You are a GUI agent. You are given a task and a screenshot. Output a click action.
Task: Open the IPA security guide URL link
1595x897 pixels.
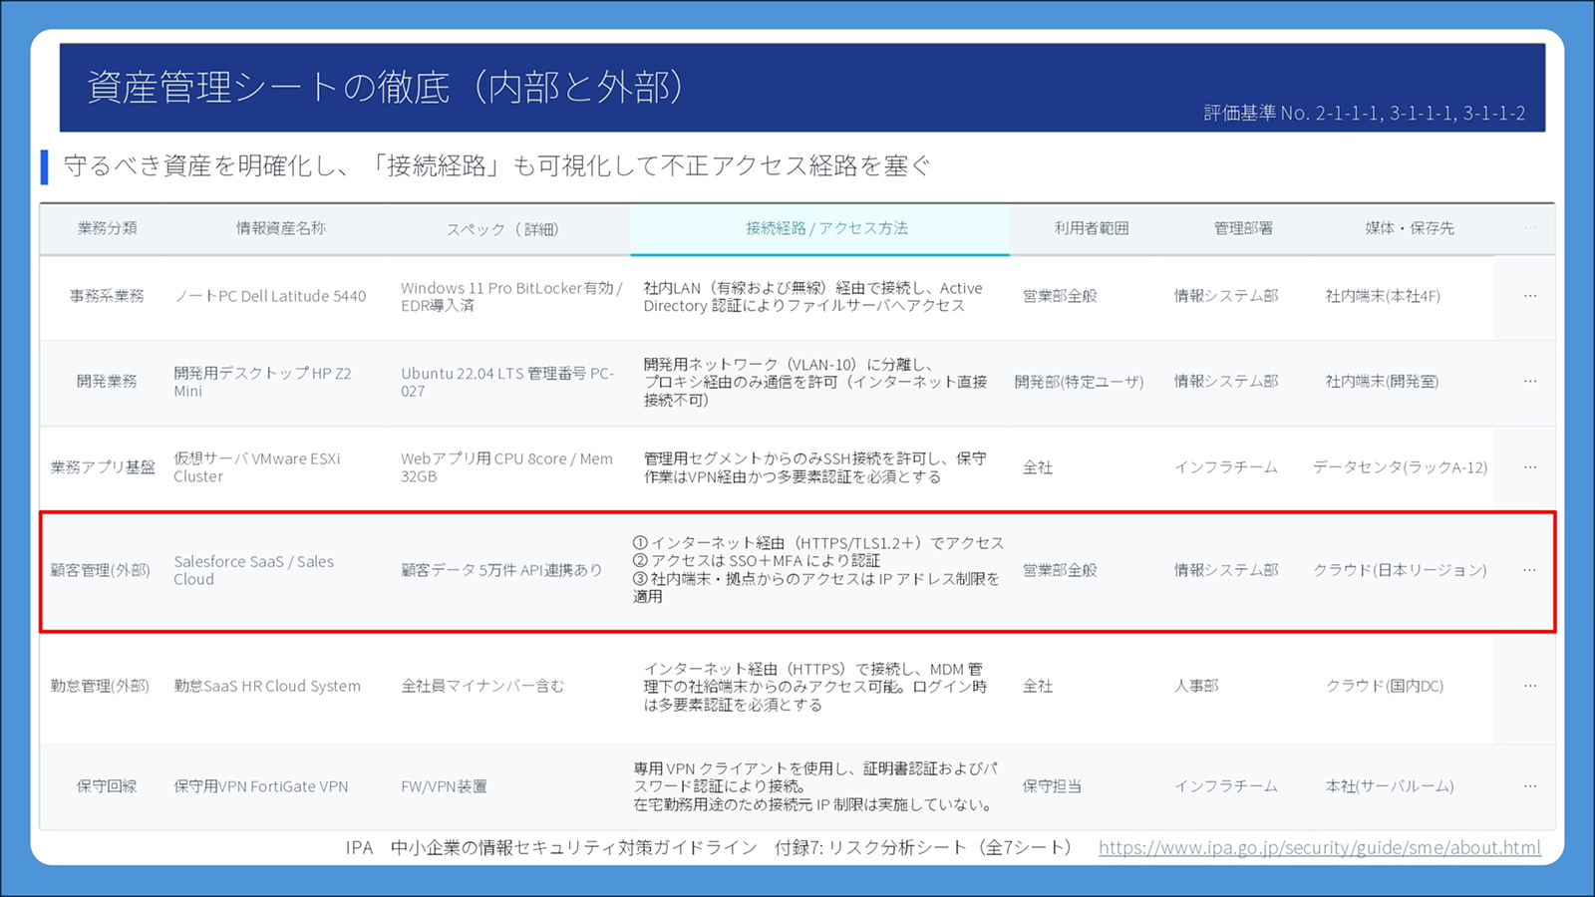(x=1319, y=847)
